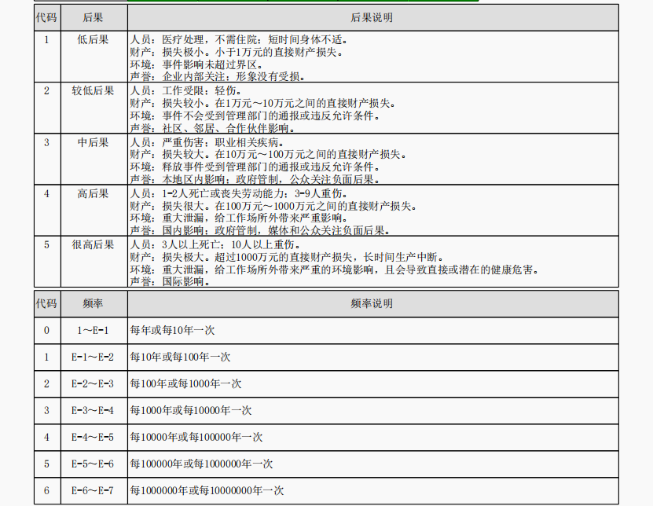Image resolution: width=653 pixels, height=506 pixels.
Task: Click the line 3人以上死亡;10人以上重伤
Action: click(215, 244)
